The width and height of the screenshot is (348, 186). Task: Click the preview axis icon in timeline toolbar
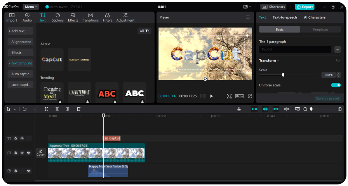click(287, 109)
